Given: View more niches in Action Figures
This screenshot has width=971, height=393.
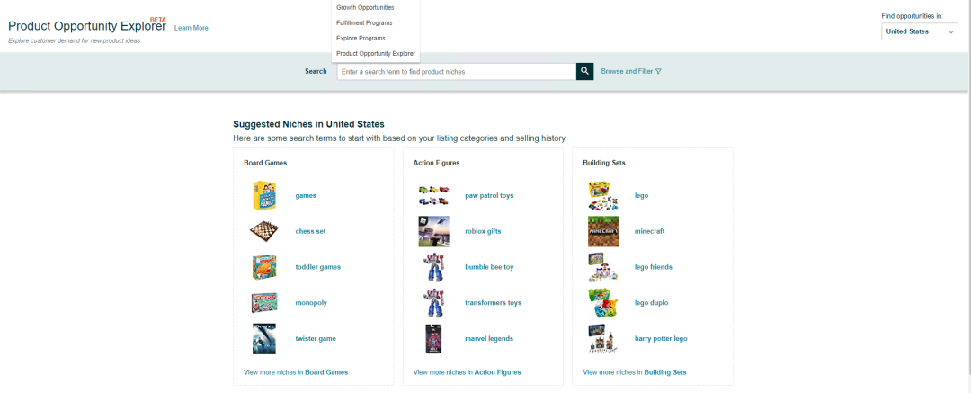Looking at the screenshot, I should 467,372.
